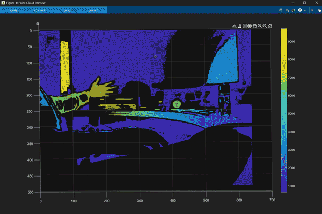Image resolution: width=322 pixels, height=214 pixels.
Task: Click the Zoom Out magnifier
Action: 265,26
